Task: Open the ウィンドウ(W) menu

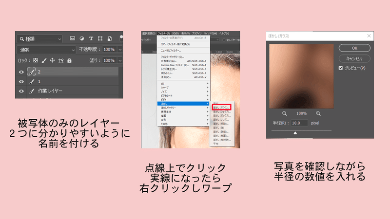Action: coord(211,33)
